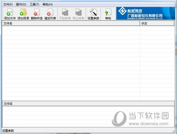Click the 删除所选 (Delete Selected) icon
Viewport: 177px width, 134px height.
(37, 14)
